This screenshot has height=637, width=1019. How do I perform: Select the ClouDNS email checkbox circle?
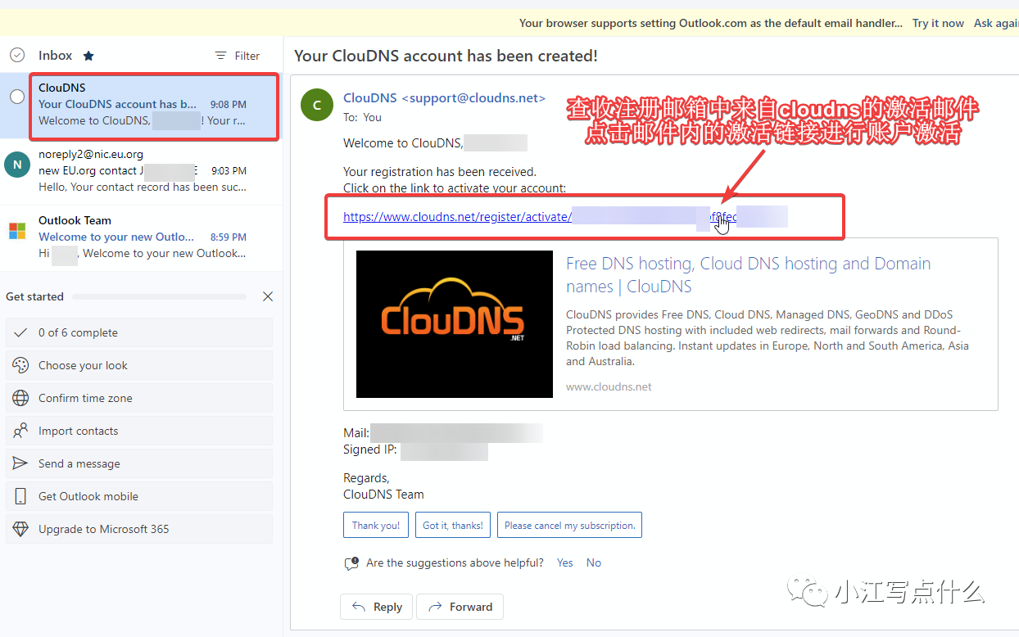[x=17, y=97]
